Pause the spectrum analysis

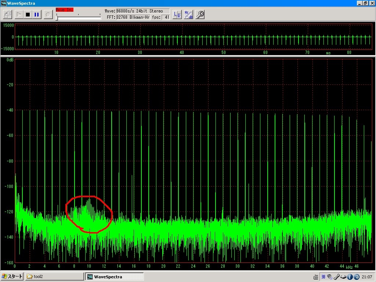click(x=37, y=15)
